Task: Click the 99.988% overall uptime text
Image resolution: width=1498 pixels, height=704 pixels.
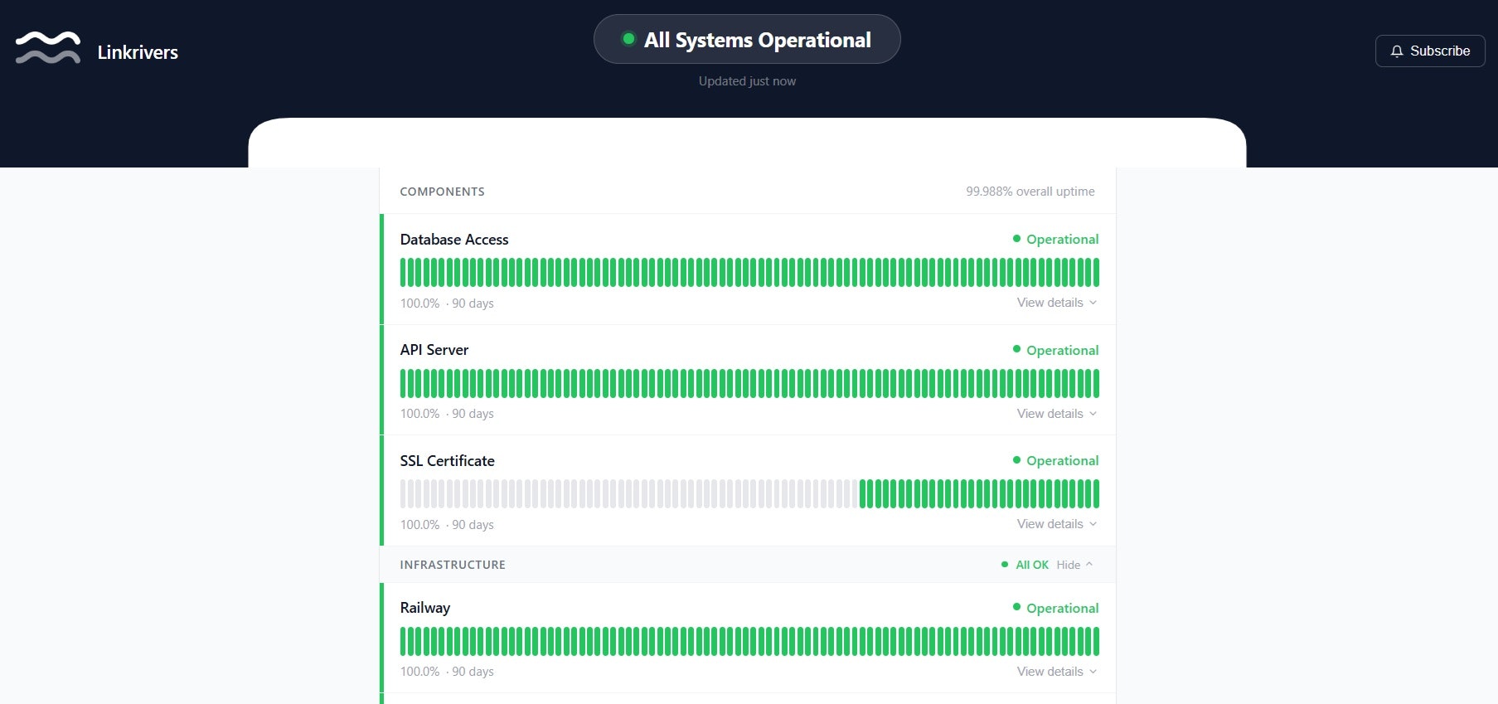Action: coord(1030,192)
